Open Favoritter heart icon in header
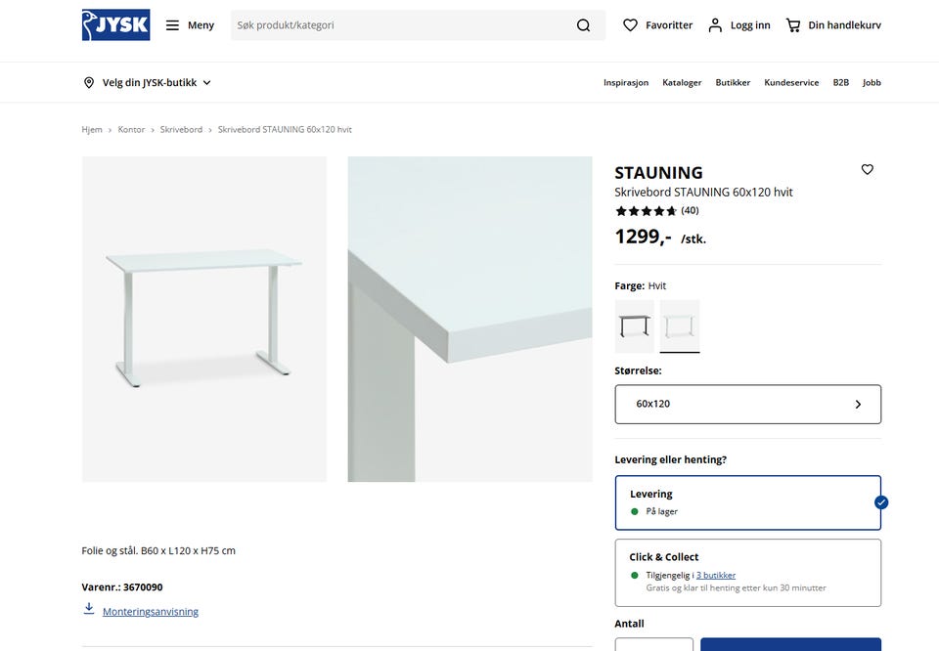The width and height of the screenshot is (939, 651). tap(630, 25)
